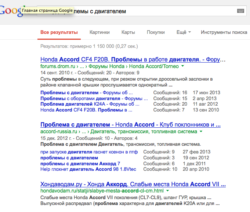The width and height of the screenshot is (250, 212).
Task: Open sublink Проблемы с двигателем - Форумы об
Action: [86, 93]
